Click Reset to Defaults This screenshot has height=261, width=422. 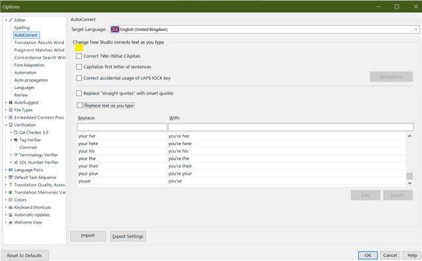point(24,255)
